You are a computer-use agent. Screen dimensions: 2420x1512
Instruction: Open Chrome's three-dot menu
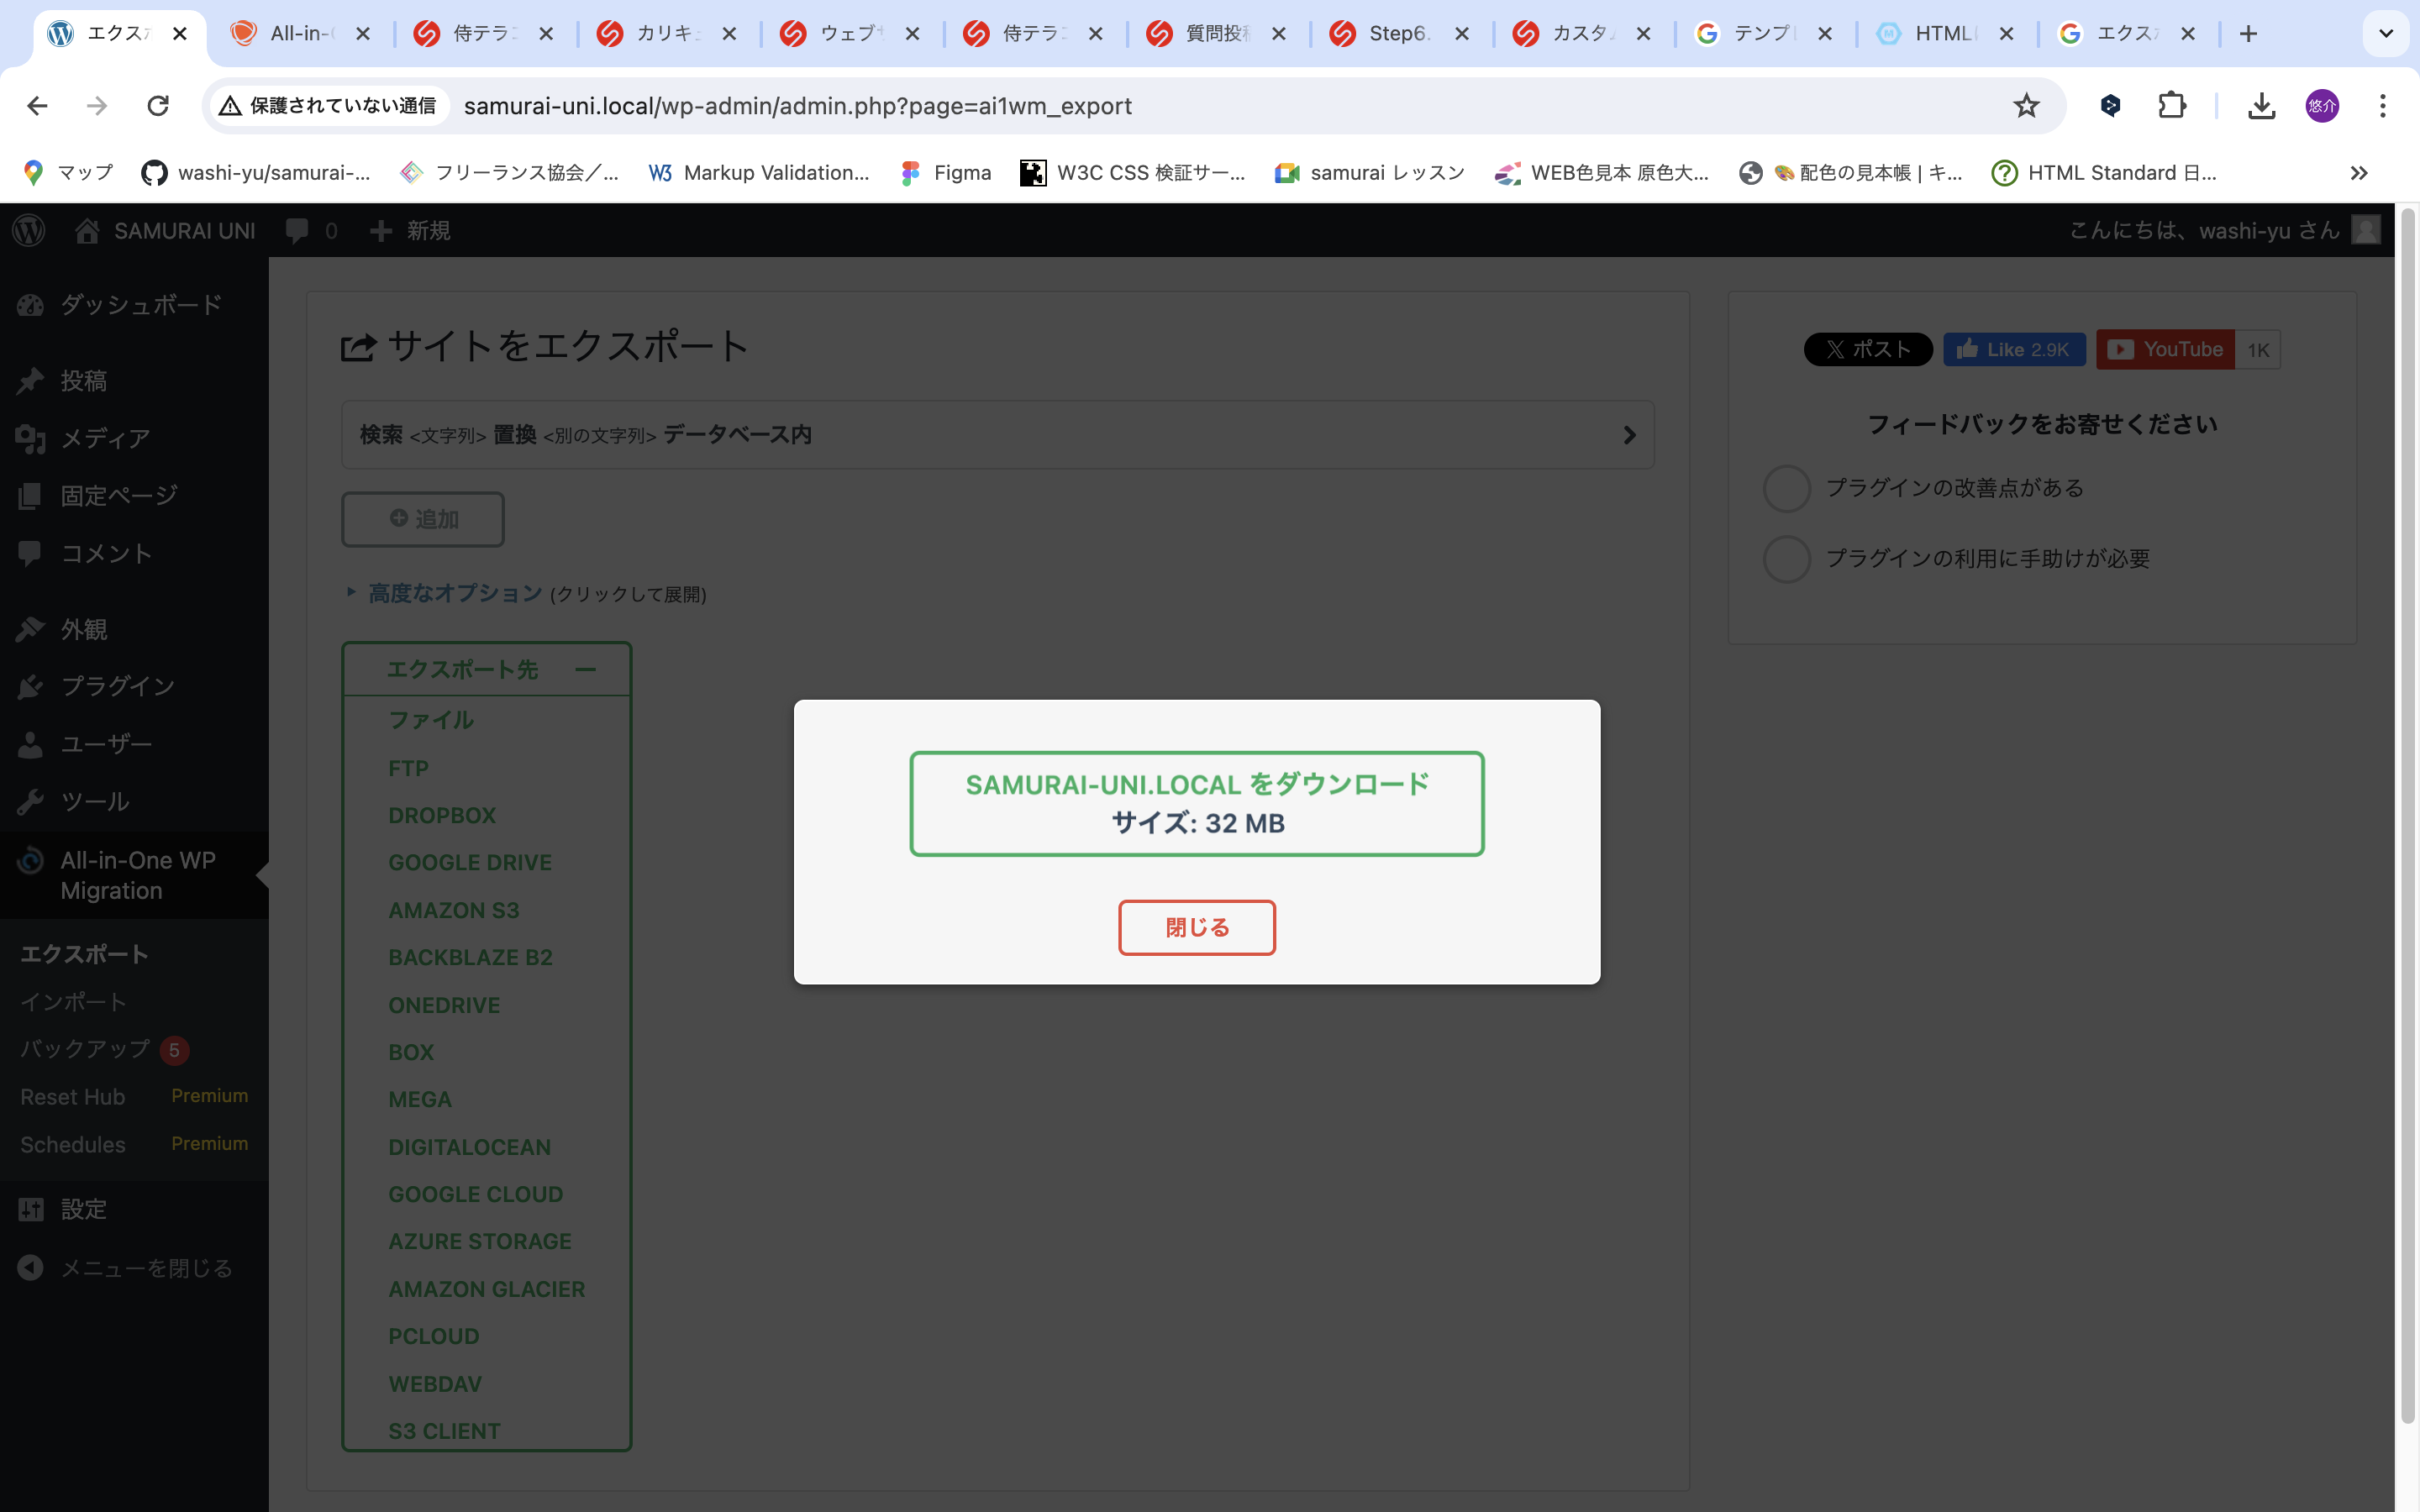(2383, 106)
